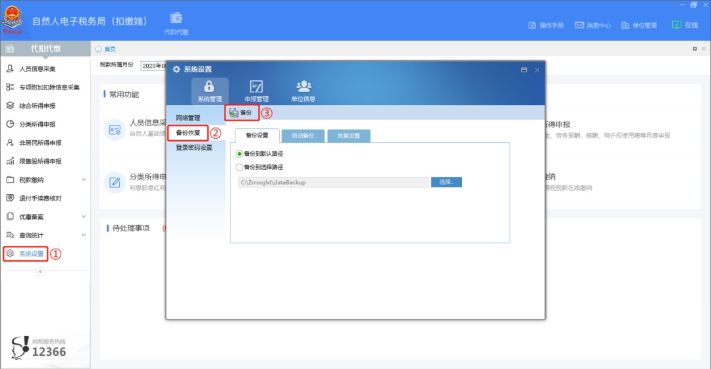Close the 首页 tab panel

[x=704, y=49]
